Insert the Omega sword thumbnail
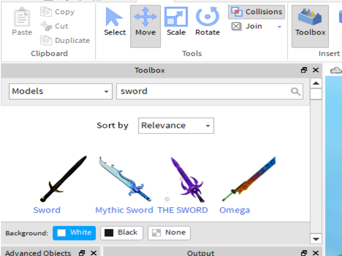The image size is (342, 256). 248,179
